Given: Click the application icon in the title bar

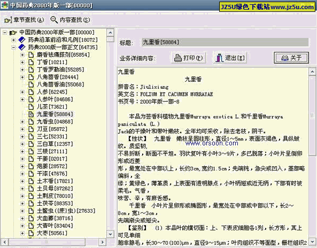Looking at the screenshot, I should point(4,5).
